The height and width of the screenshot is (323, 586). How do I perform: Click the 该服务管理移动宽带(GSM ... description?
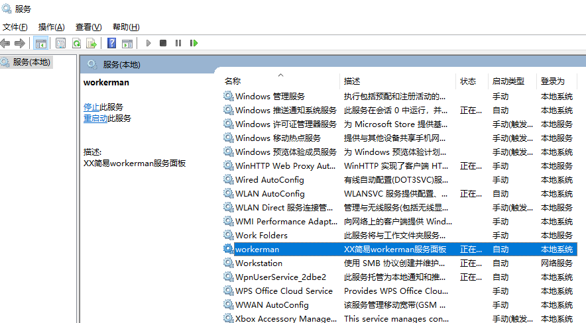(394, 305)
